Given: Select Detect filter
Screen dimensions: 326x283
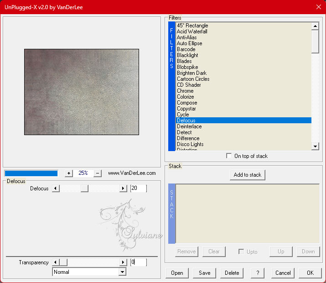Looking at the screenshot, I should point(243,132).
